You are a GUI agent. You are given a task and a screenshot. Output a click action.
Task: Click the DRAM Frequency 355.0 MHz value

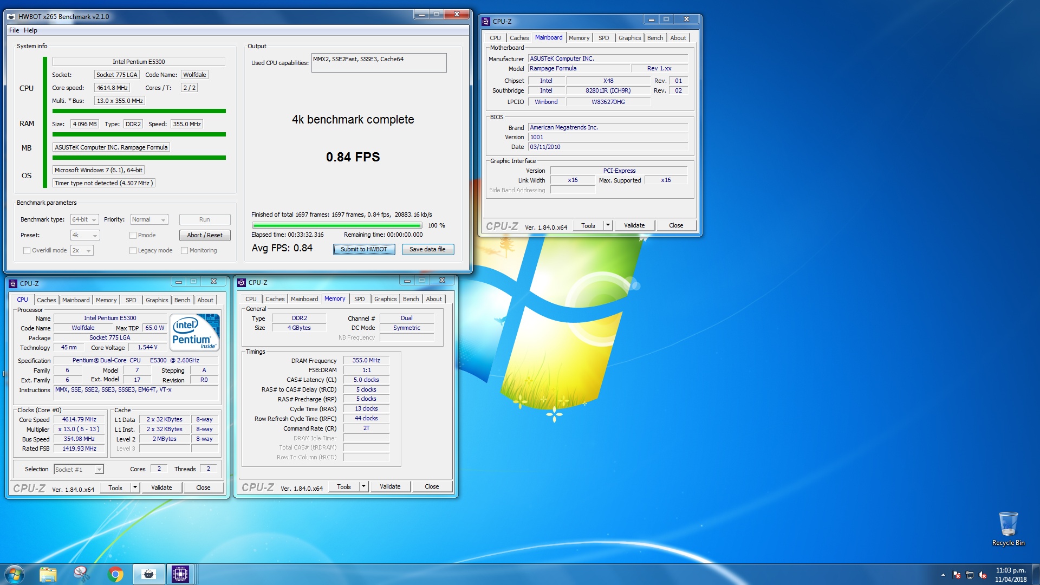(366, 360)
